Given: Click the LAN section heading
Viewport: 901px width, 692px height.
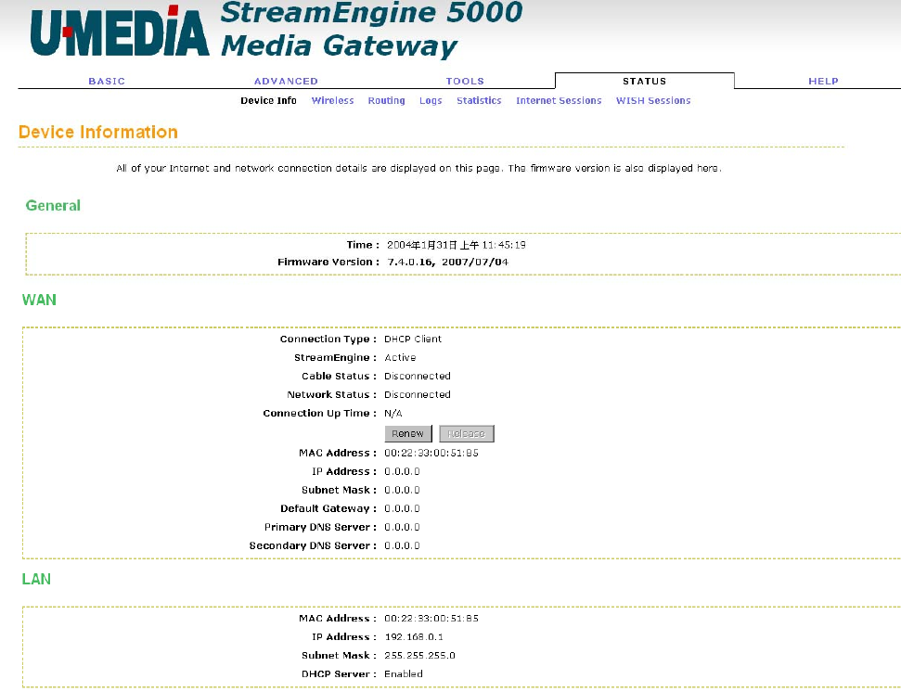Looking at the screenshot, I should coord(36,579).
